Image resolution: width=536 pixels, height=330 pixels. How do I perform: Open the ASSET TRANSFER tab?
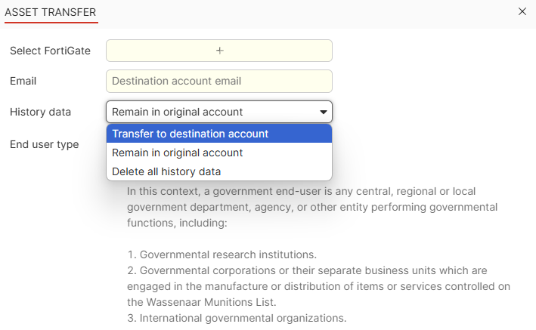tap(51, 12)
